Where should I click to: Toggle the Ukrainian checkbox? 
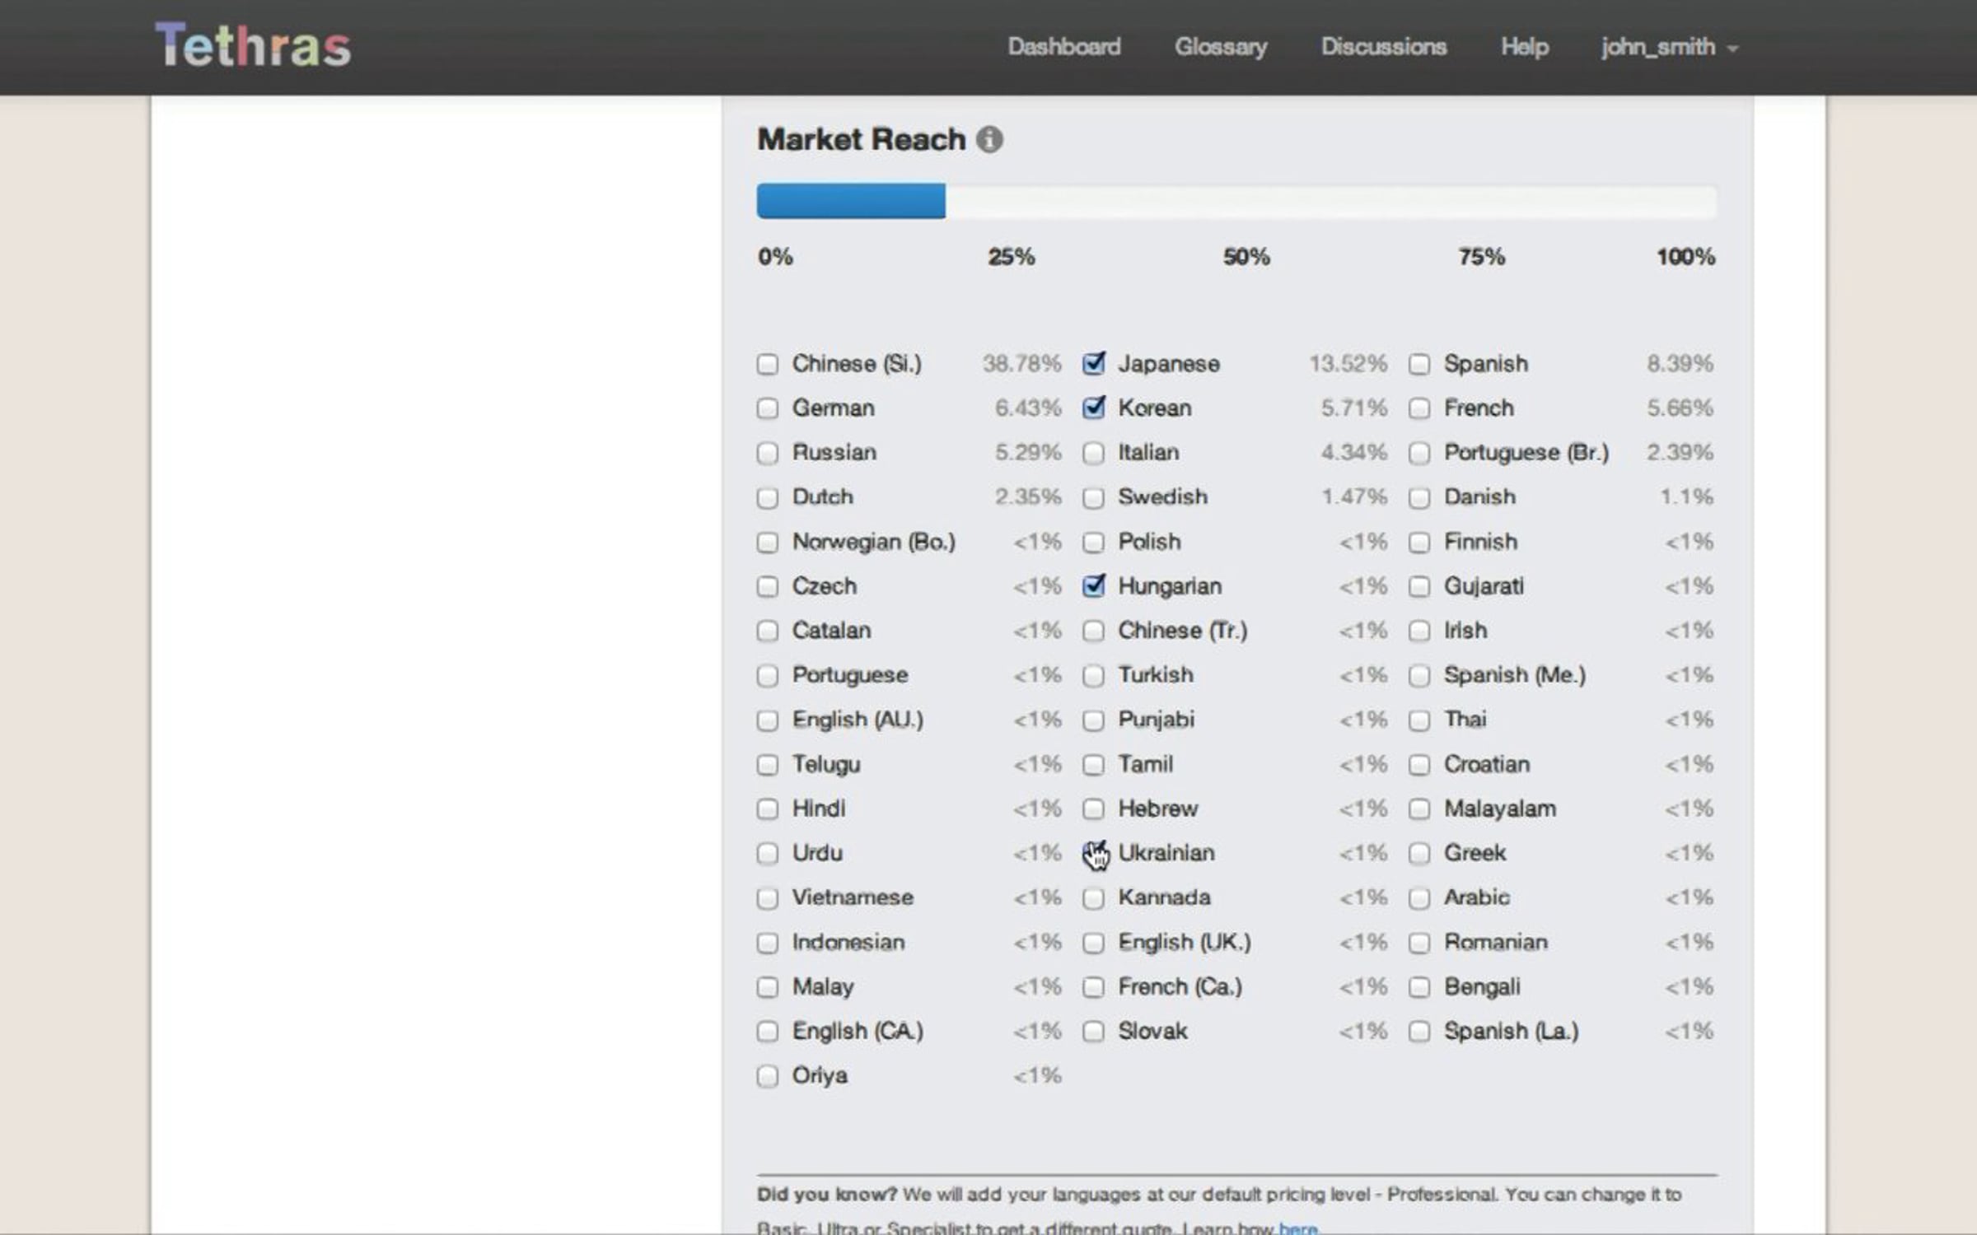(x=1093, y=853)
